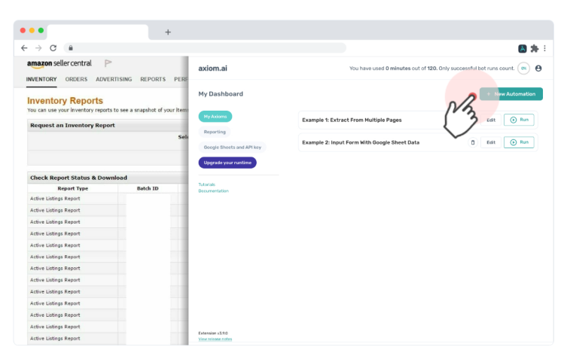Reload the page with the refresh icon
Image resolution: width=567 pixels, height=356 pixels.
click(x=53, y=48)
